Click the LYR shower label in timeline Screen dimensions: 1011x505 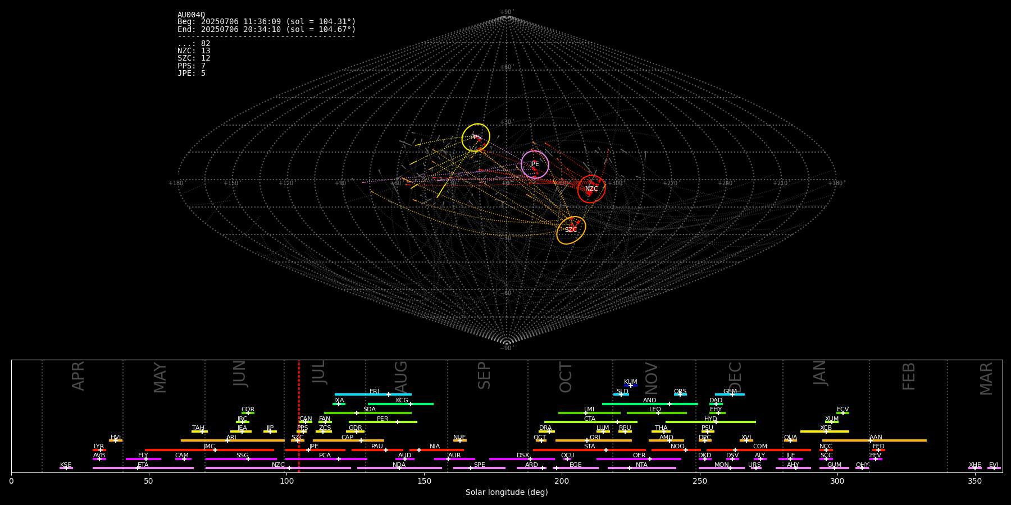click(99, 447)
